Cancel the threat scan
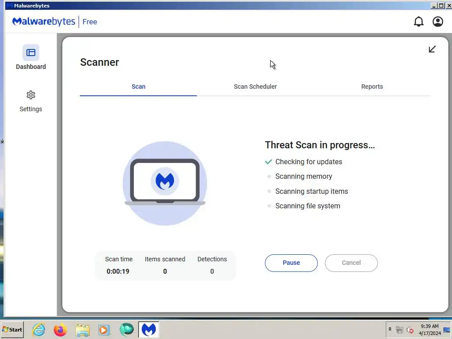 (x=351, y=263)
